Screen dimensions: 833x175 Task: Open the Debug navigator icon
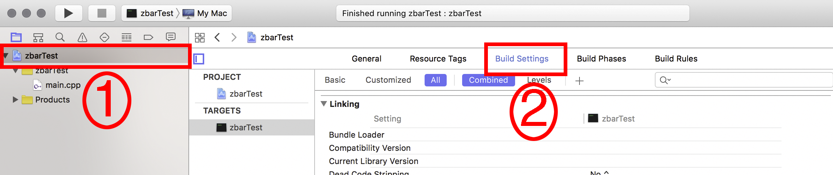(127, 37)
